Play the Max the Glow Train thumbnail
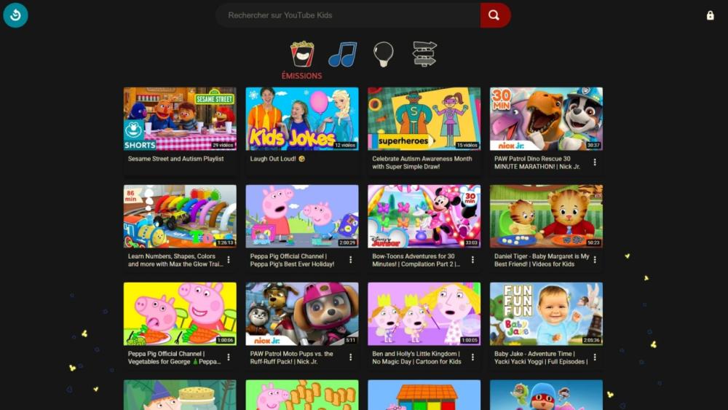The height and width of the screenshot is (410, 728). click(180, 216)
